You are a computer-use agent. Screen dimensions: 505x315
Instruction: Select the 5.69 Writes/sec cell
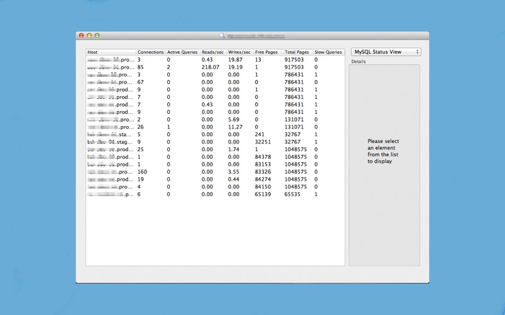click(234, 120)
